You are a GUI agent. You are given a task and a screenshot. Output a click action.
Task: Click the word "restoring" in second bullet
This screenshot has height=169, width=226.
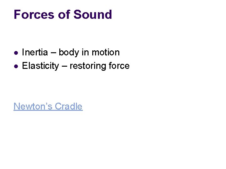(88, 66)
